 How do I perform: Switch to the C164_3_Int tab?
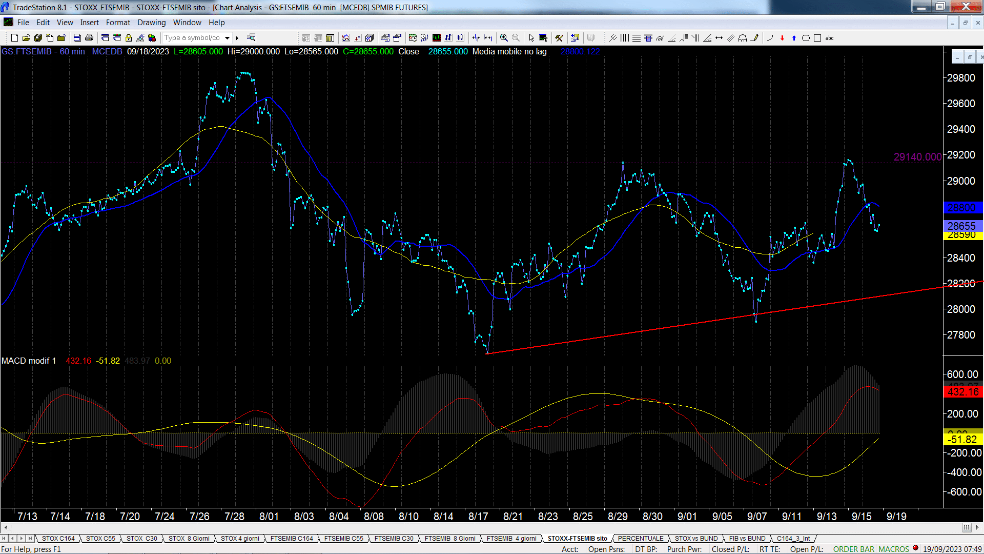click(x=793, y=539)
